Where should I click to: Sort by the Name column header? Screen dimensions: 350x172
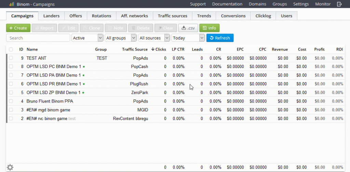(x=32, y=49)
